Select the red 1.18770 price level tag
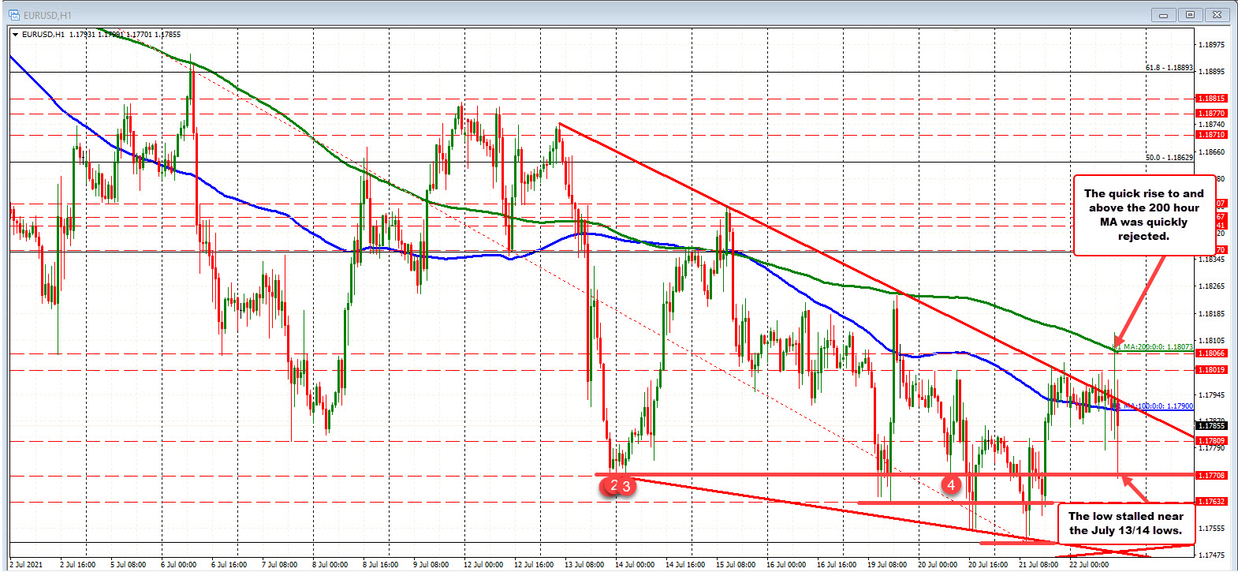This screenshot has height=572, width=1238. click(1212, 114)
